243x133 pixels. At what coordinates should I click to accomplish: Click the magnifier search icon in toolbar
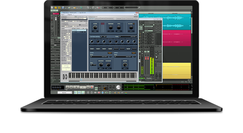[x=139, y=7]
